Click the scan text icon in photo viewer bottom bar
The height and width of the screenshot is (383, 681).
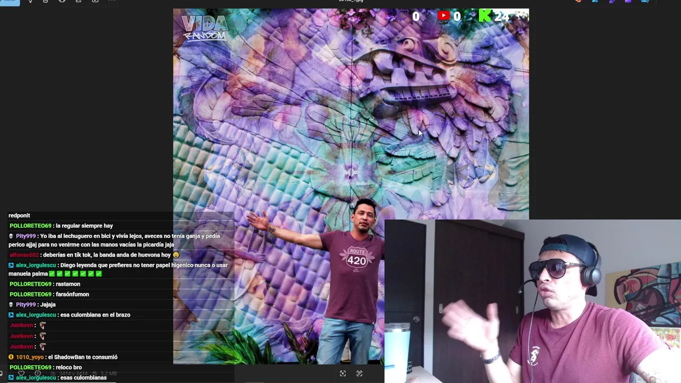pos(359,373)
